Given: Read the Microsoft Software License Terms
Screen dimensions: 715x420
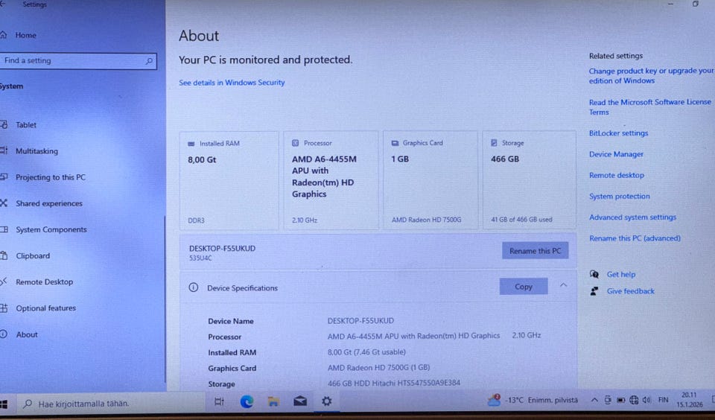Looking at the screenshot, I should (x=649, y=107).
